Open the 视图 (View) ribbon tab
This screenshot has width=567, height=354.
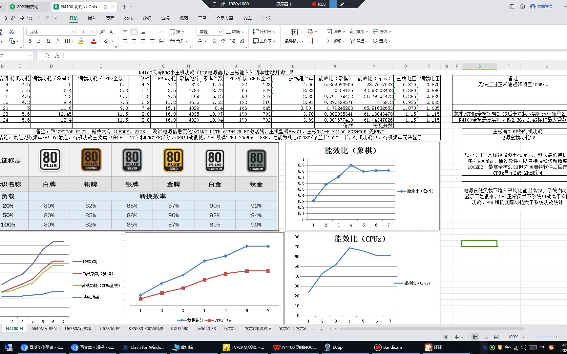pyautogui.click(x=184, y=18)
